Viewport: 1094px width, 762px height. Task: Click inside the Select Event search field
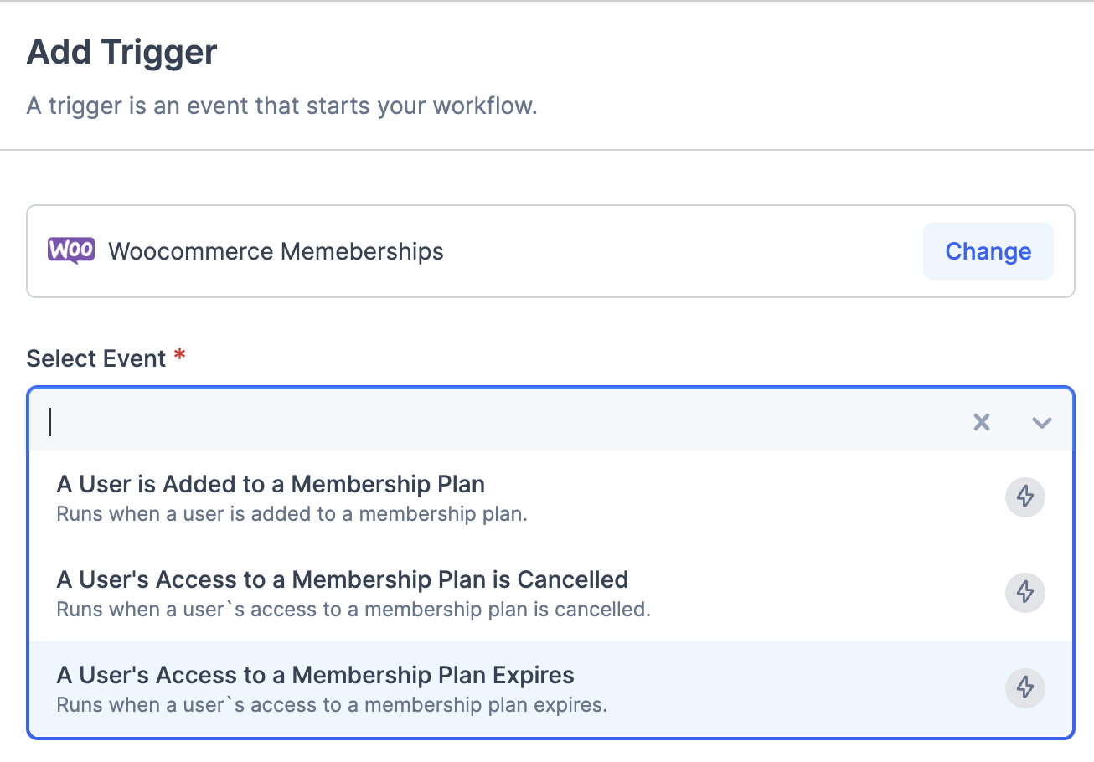tap(335, 422)
